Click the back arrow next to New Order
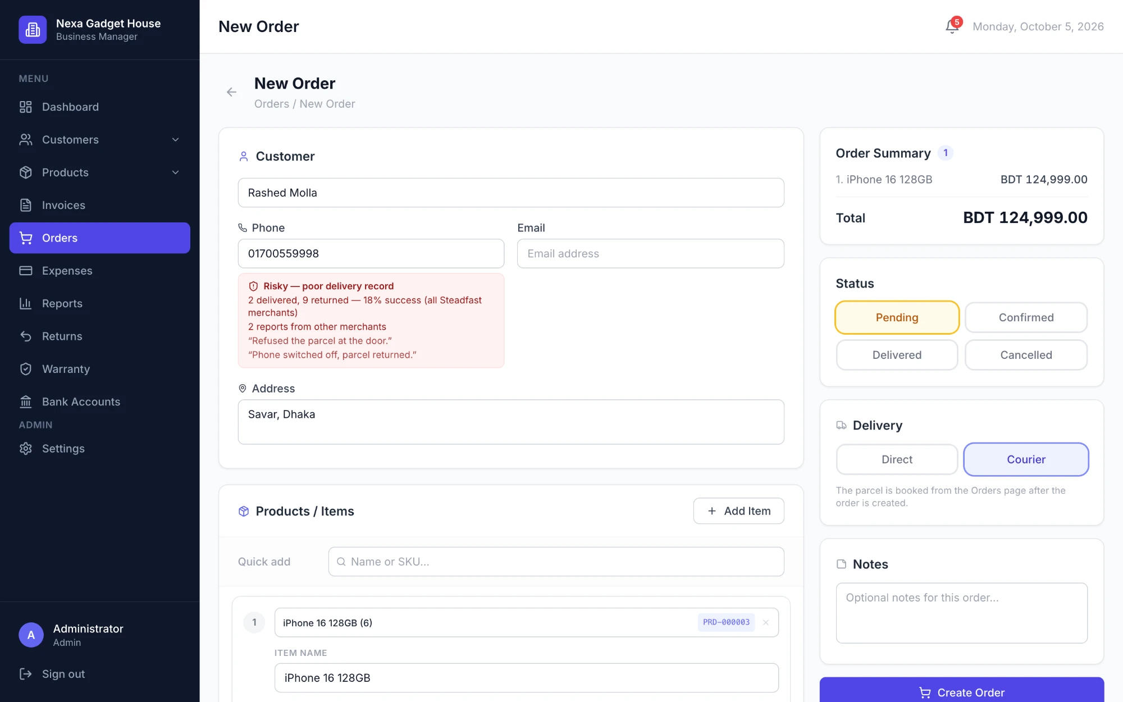 click(231, 92)
